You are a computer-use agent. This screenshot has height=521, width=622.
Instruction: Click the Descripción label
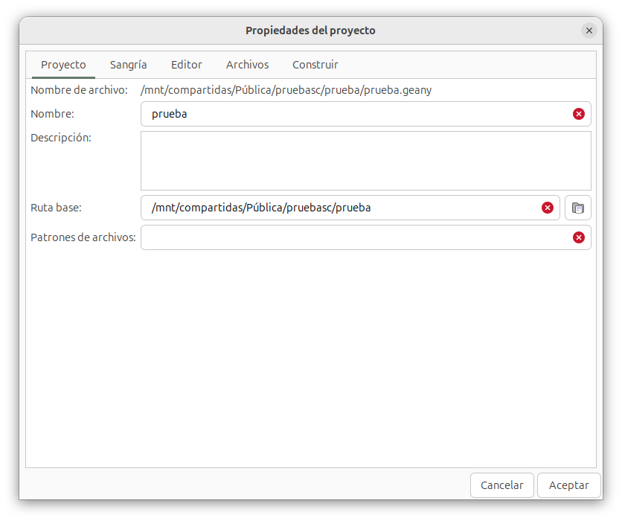click(60, 138)
